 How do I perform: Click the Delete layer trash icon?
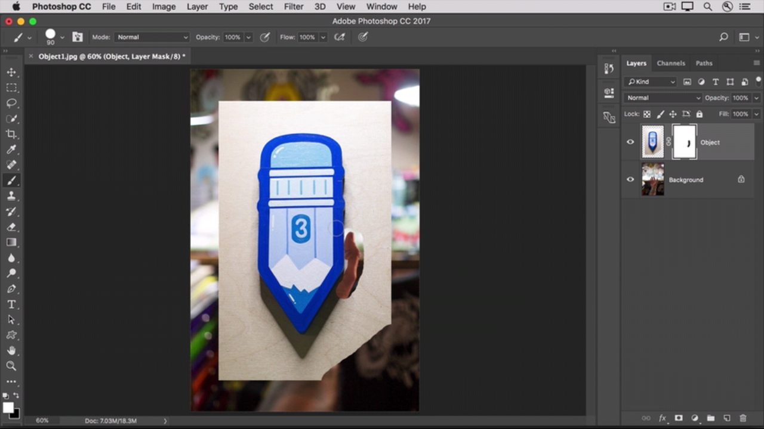(x=743, y=418)
